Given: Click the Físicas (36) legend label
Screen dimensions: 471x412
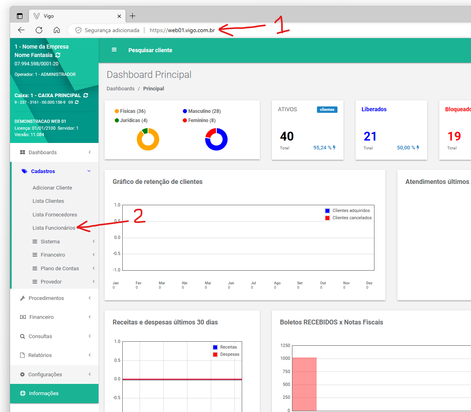Looking at the screenshot, I should tap(133, 111).
